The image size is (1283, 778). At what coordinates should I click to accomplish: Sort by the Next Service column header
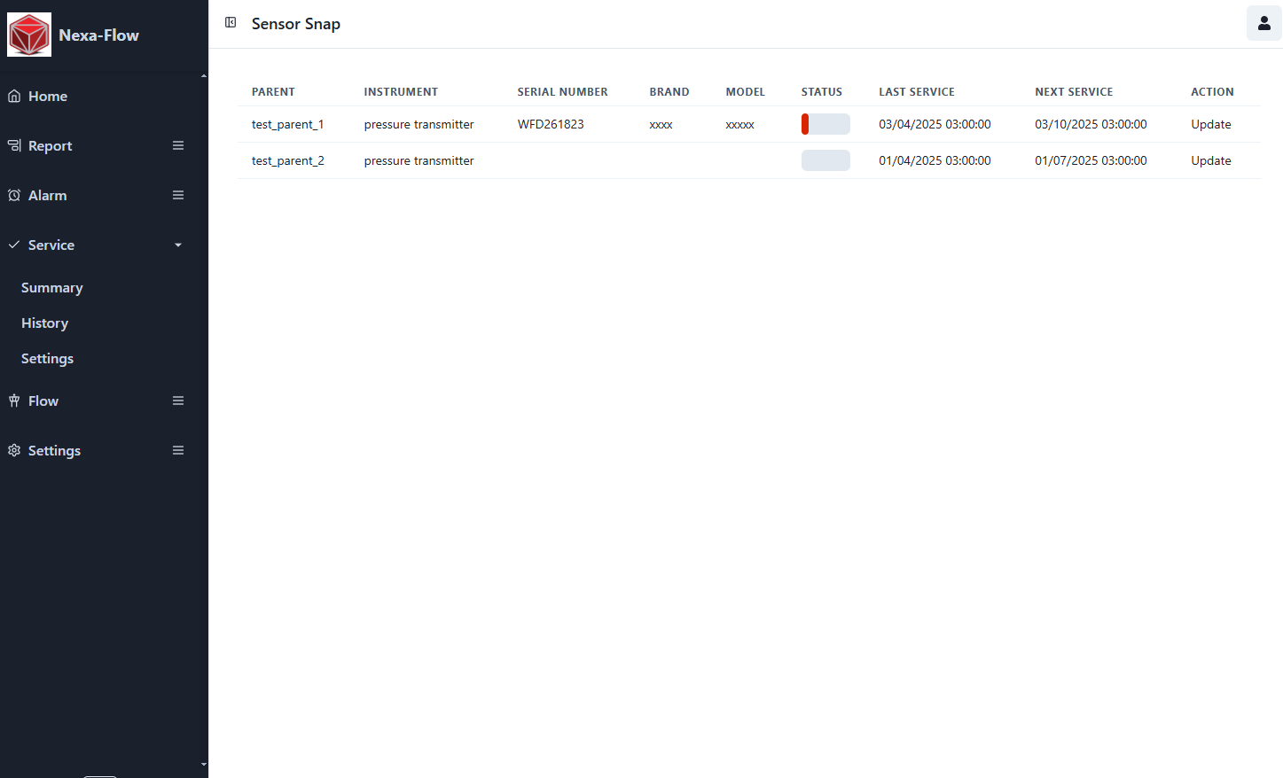click(x=1073, y=91)
